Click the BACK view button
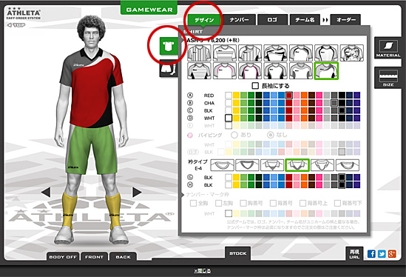The width and height of the screenshot is (406, 277). coord(123,257)
